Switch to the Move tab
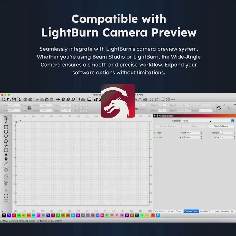 171,211
